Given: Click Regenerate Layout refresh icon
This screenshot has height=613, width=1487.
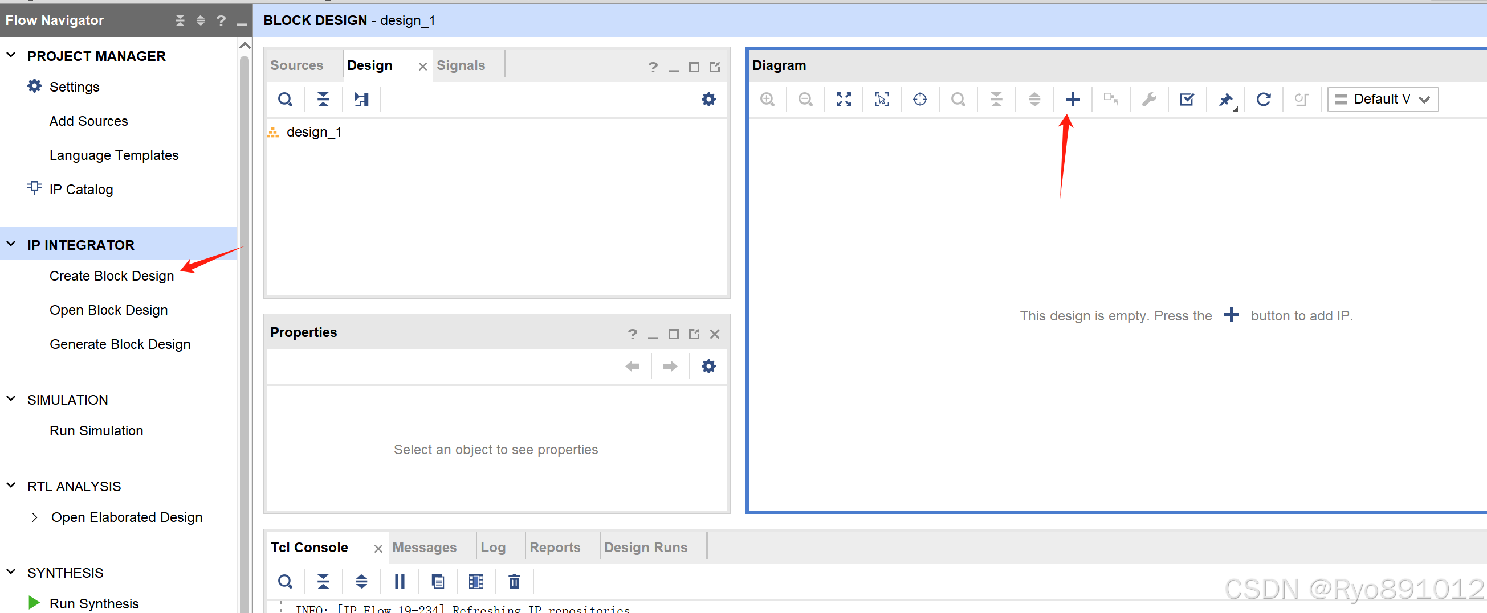Looking at the screenshot, I should [x=1264, y=99].
